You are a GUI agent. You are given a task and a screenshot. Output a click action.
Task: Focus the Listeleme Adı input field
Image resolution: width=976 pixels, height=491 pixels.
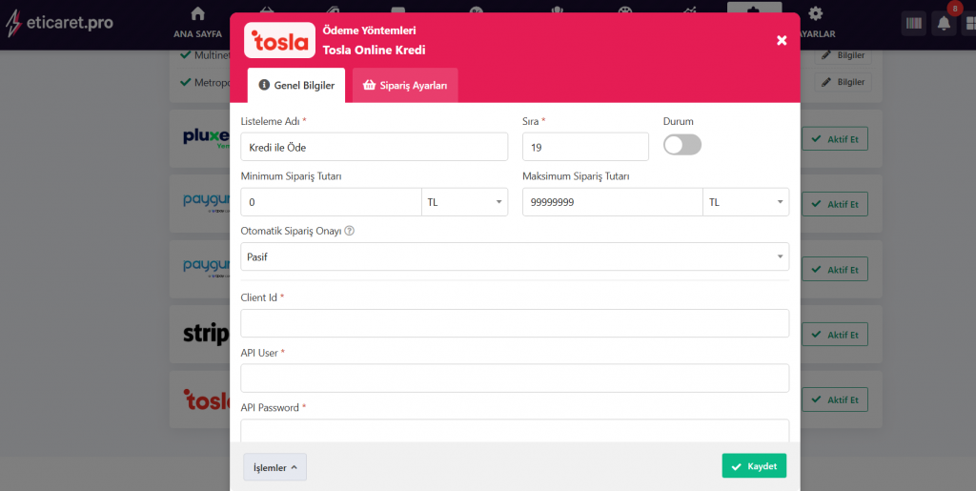[375, 147]
